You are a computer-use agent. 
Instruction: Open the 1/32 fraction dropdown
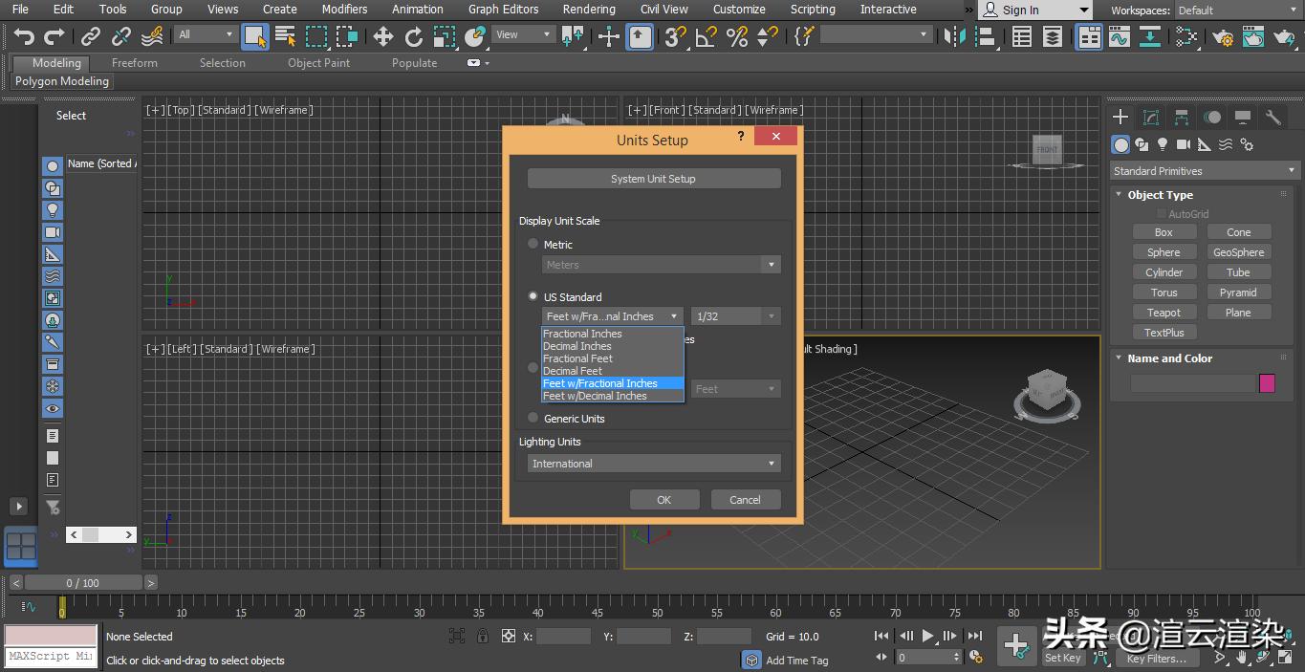pyautogui.click(x=734, y=315)
